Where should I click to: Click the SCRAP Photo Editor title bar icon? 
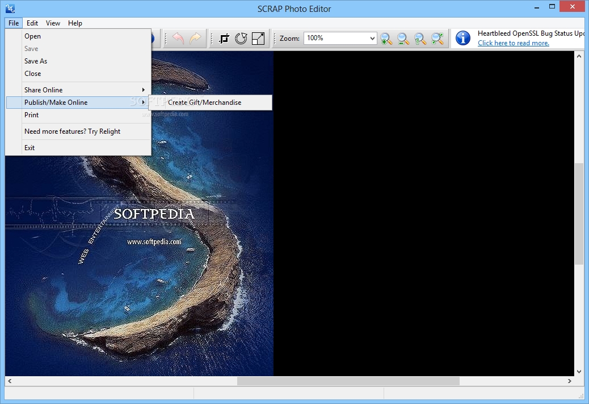(10, 8)
